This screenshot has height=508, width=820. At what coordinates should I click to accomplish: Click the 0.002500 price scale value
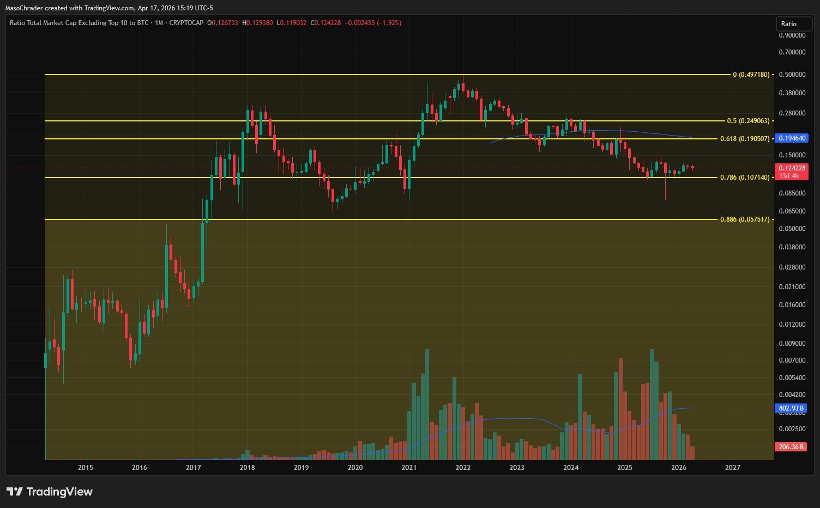792,429
